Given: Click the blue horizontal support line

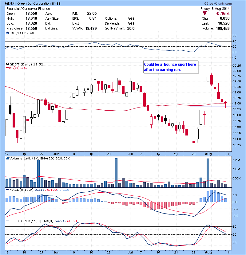Looking at the screenshot, I should tap(213, 107).
